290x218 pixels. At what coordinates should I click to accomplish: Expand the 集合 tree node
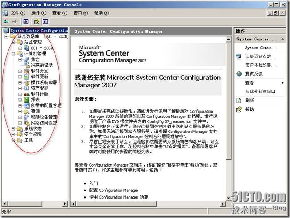pos(20,59)
